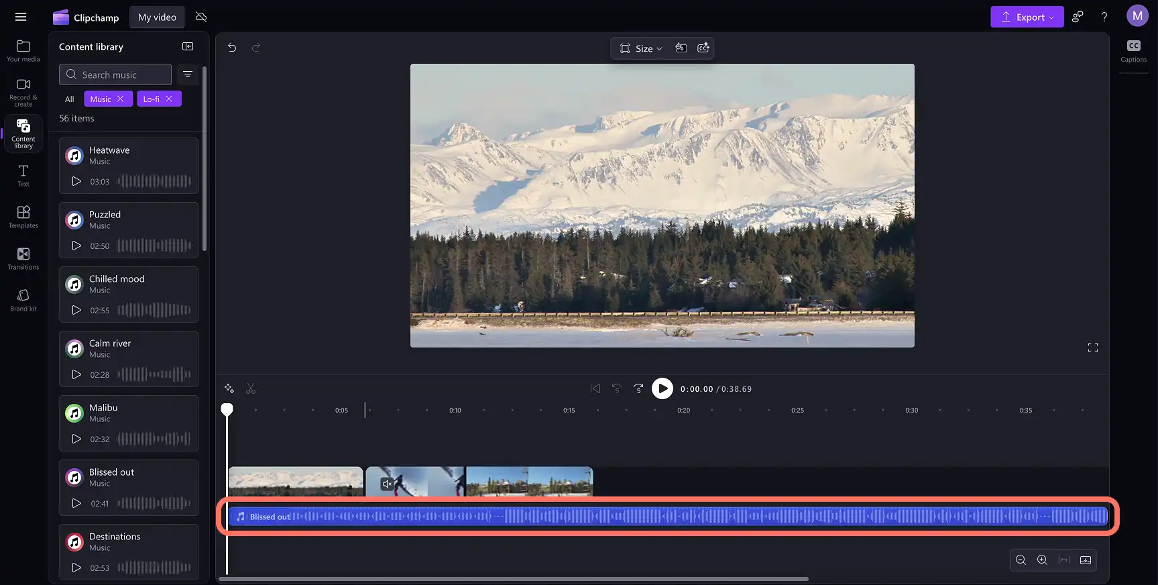Open the Your media tab

23,51
